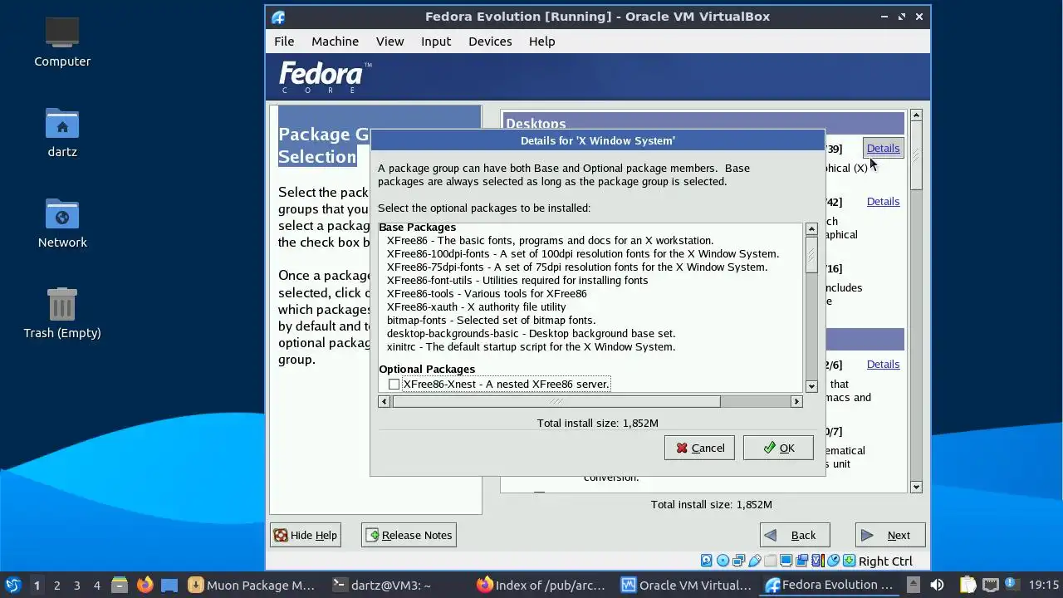Select the XFree86-xauth base package line
The height and width of the screenshot is (598, 1063).
pos(476,306)
